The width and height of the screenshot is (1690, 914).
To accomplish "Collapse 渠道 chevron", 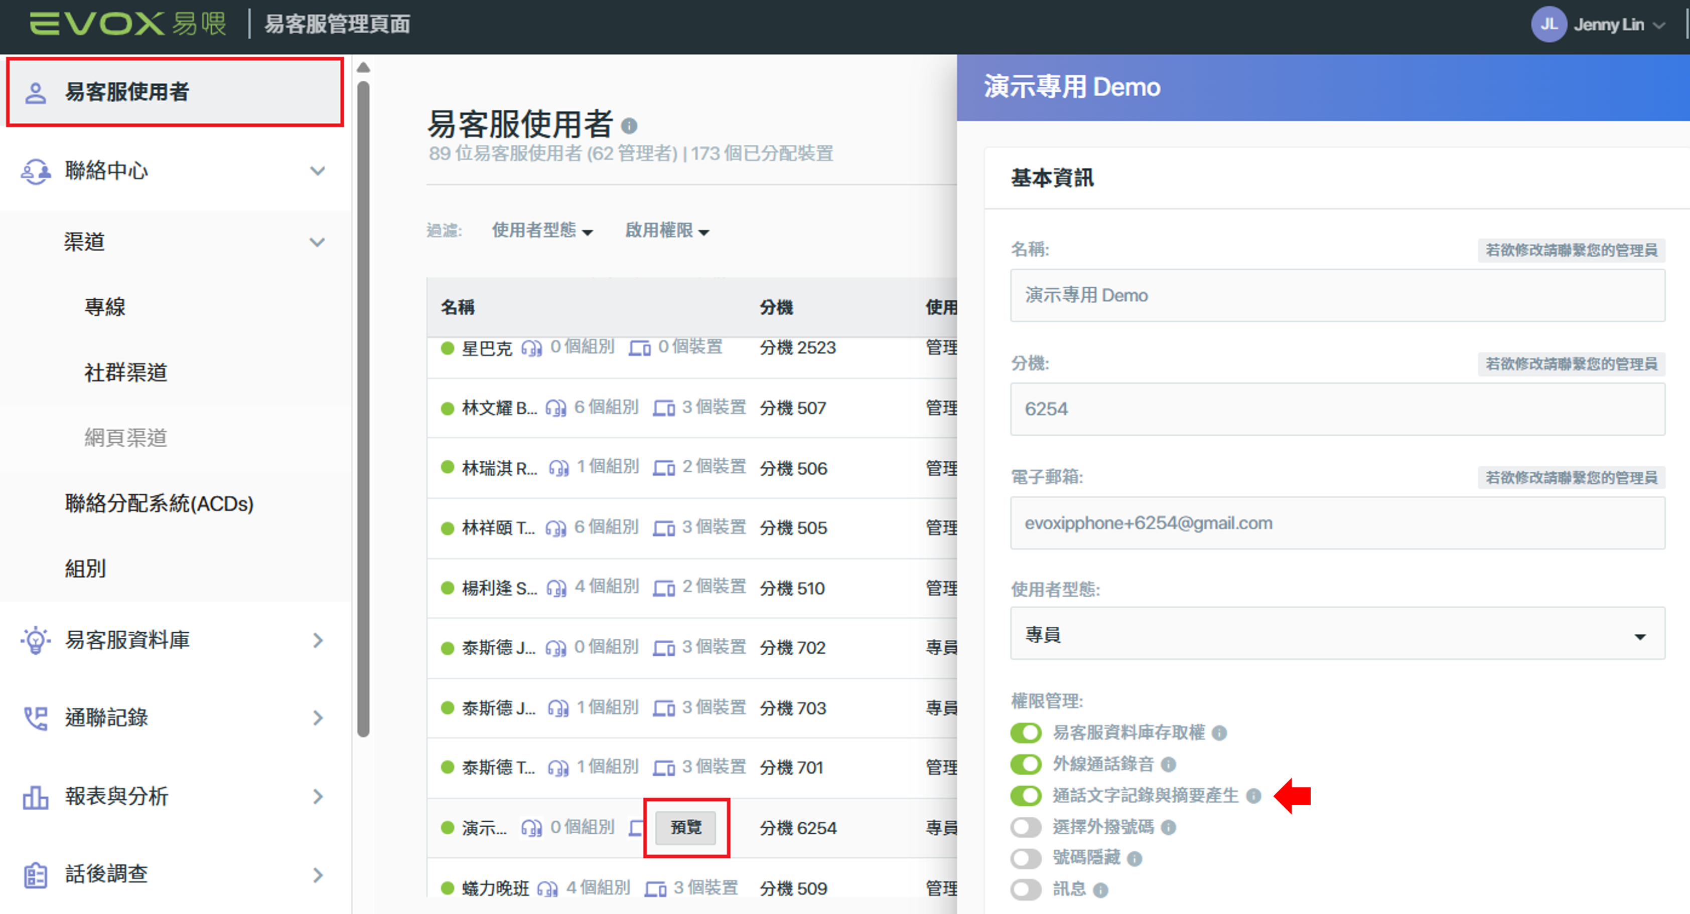I will [x=318, y=243].
